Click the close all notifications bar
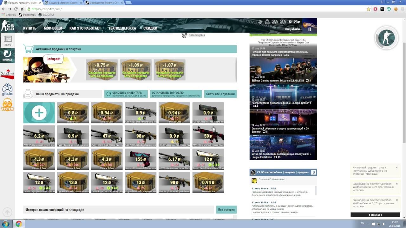 (x=375, y=215)
